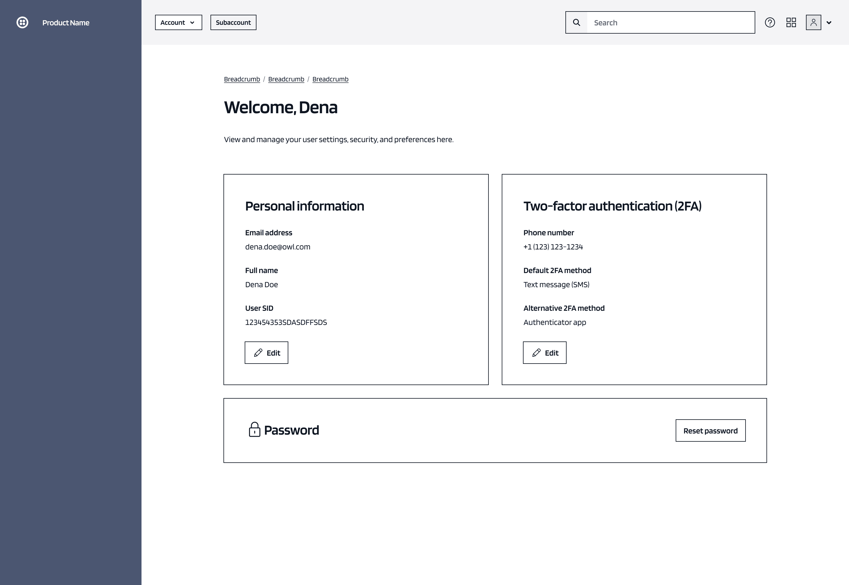This screenshot has height=585, width=849.
Task: Click Edit under Personal information
Action: pos(266,352)
